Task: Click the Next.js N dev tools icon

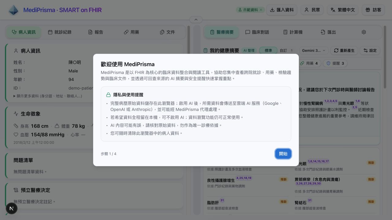Action: 12,208
